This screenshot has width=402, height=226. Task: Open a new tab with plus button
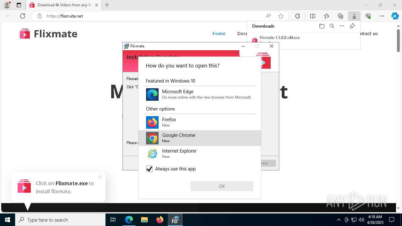(x=107, y=5)
